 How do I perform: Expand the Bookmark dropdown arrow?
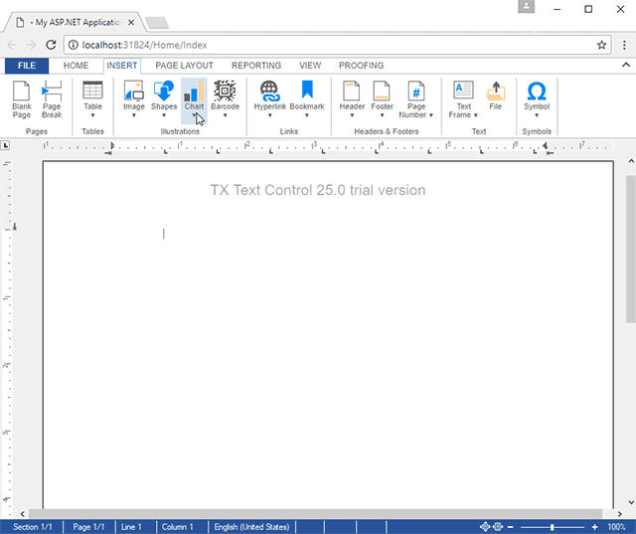pos(307,115)
